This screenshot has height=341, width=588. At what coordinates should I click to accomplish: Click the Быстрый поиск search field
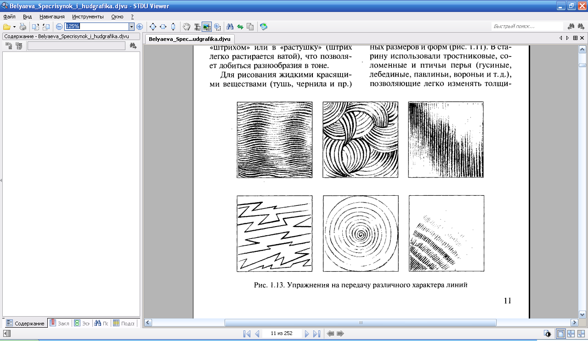527,27
